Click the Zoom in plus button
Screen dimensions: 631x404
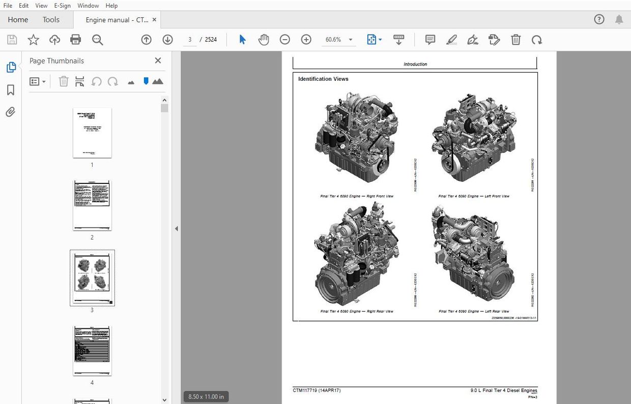[306, 40]
